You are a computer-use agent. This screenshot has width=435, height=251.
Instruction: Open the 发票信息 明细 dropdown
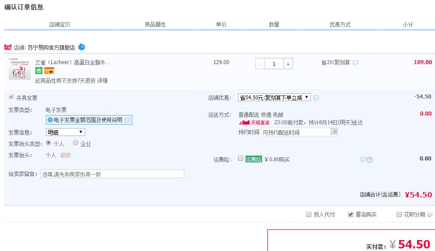[65, 132]
